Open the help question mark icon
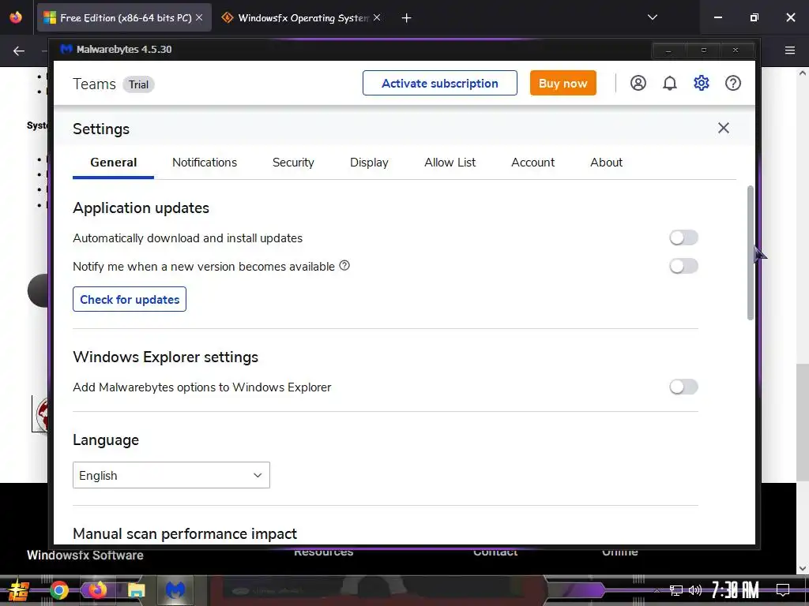 [x=732, y=83]
